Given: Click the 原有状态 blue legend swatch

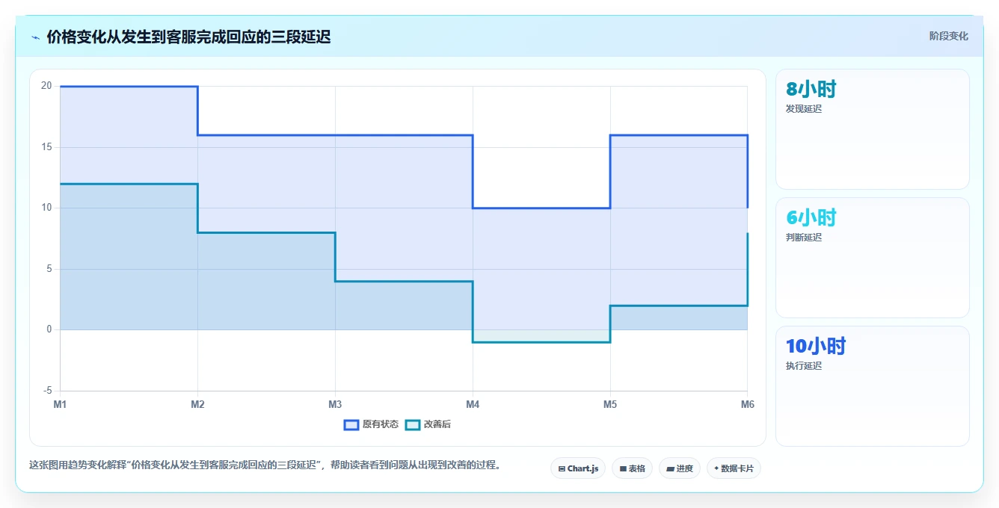Looking at the screenshot, I should point(351,424).
